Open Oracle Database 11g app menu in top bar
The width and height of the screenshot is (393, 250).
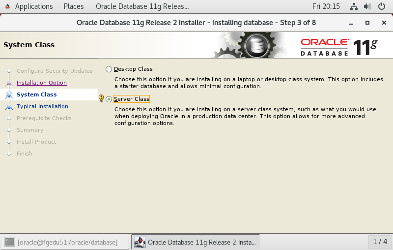point(142,6)
